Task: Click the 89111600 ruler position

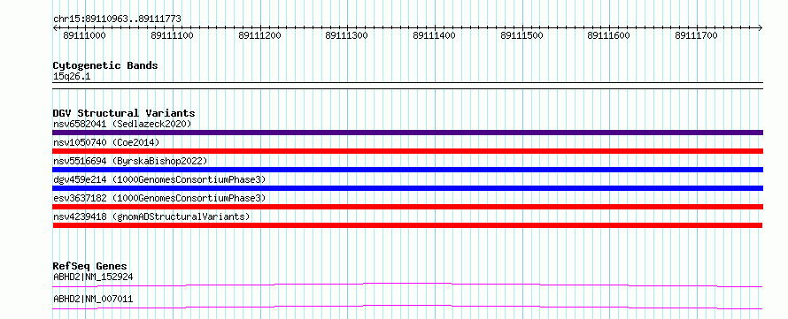Action: tap(608, 35)
